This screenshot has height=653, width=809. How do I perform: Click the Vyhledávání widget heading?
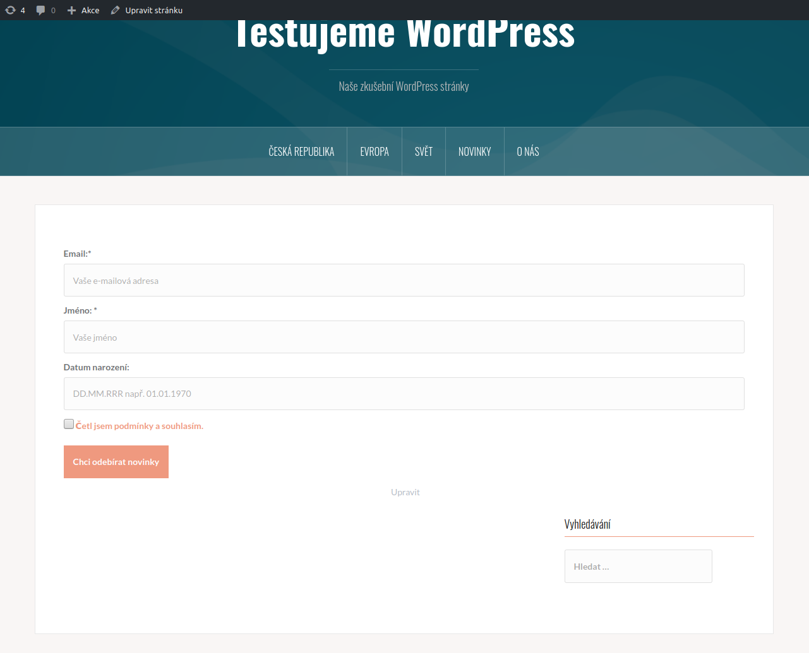587,524
